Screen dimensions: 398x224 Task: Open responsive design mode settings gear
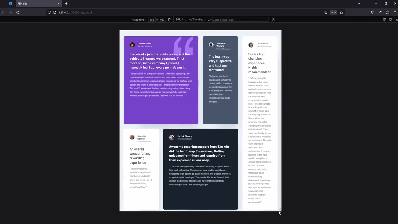(391, 20)
